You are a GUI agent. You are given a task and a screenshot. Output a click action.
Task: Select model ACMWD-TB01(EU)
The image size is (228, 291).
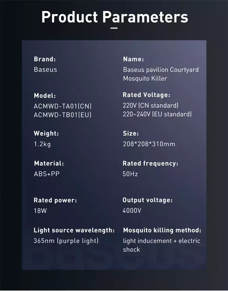click(x=63, y=115)
